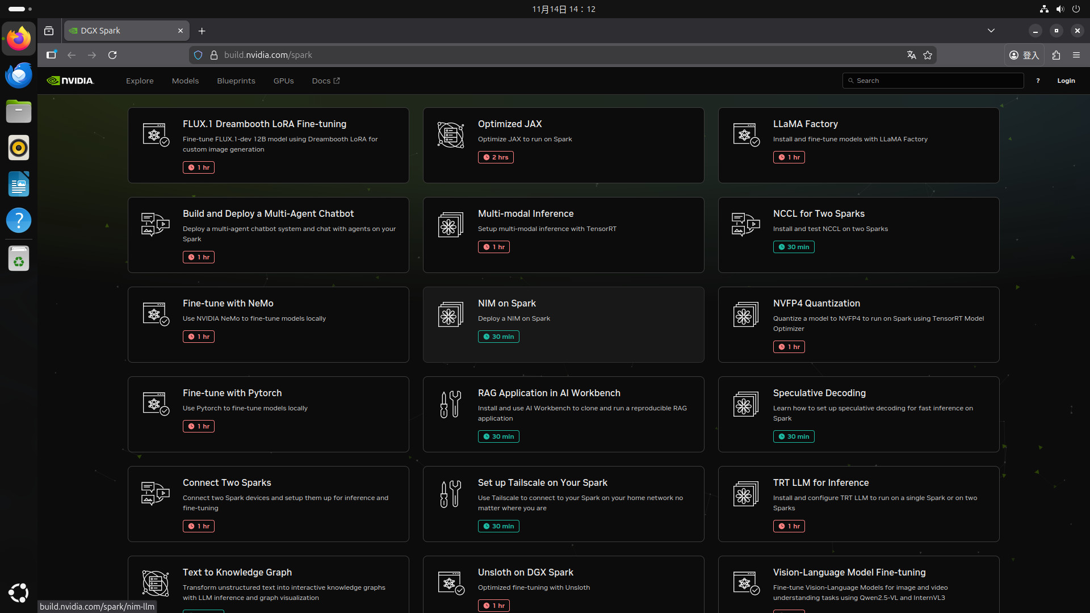Click the NVIDIA logo
Image resolution: width=1090 pixels, height=613 pixels.
(x=70, y=81)
